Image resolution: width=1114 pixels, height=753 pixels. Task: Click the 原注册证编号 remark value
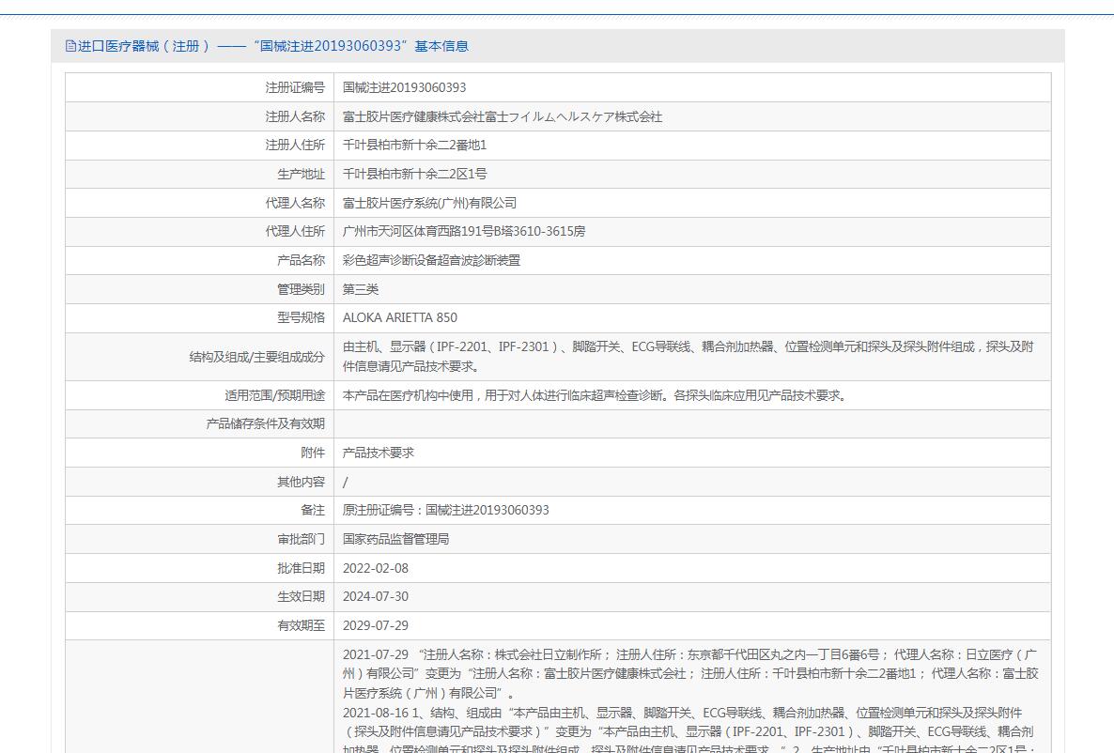[x=445, y=510]
